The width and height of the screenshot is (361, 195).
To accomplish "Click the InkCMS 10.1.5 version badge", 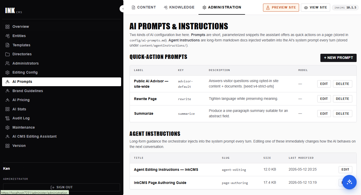I will [x=345, y=7].
